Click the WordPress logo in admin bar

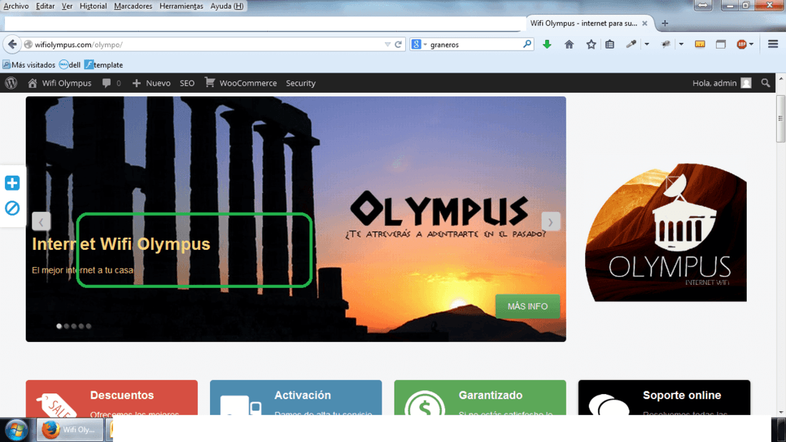(x=11, y=83)
